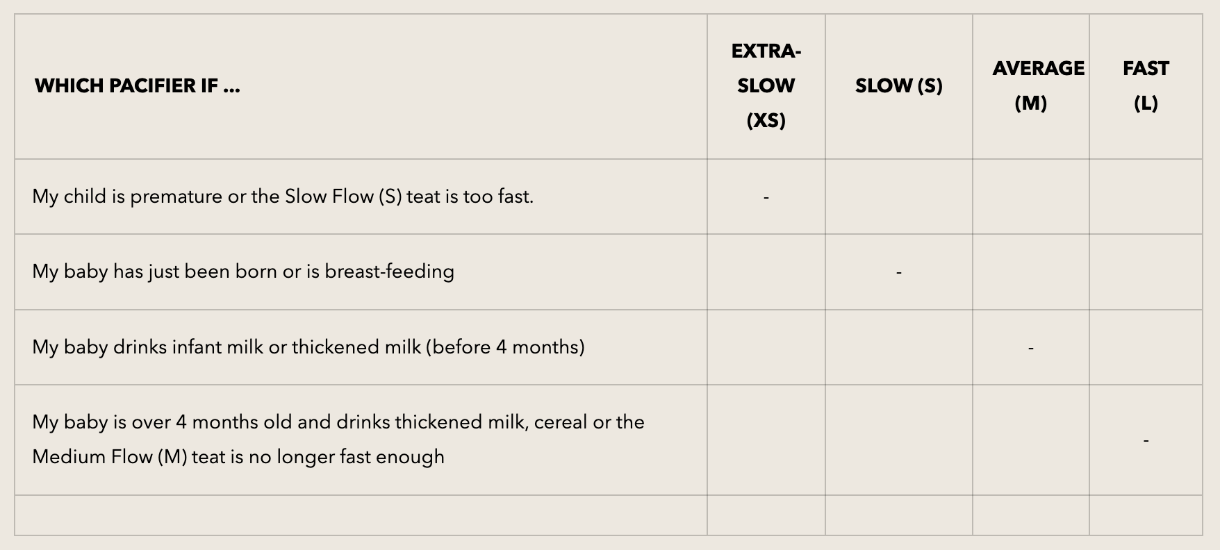The width and height of the screenshot is (1220, 550).
Task: Click the empty Slow (S) cell in premature row
Action: [898, 197]
